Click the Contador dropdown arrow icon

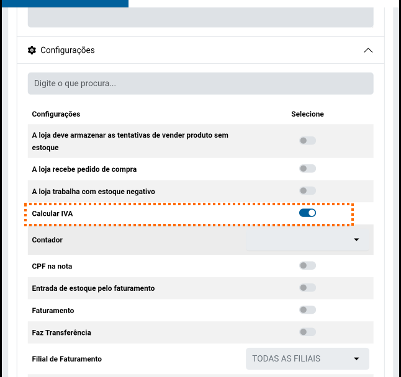point(356,239)
